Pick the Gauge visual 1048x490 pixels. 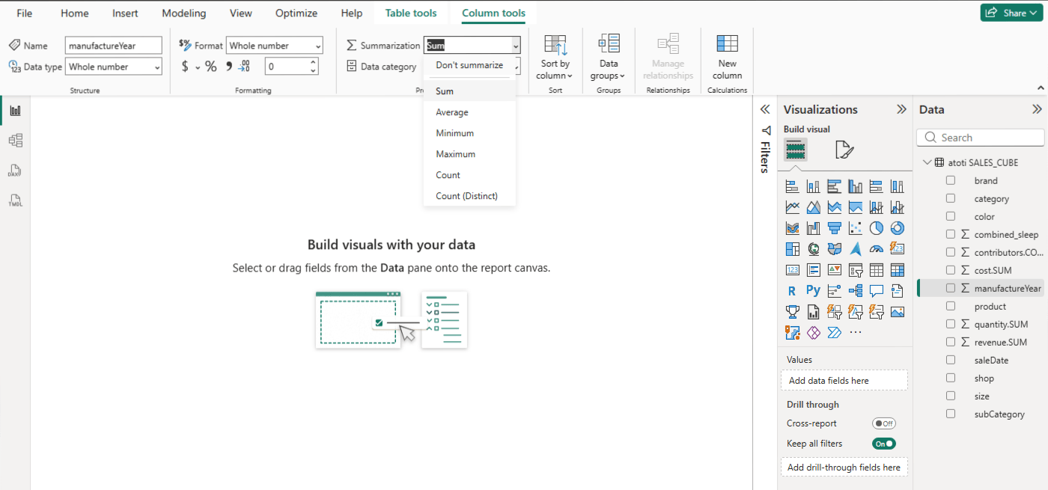[x=877, y=249]
